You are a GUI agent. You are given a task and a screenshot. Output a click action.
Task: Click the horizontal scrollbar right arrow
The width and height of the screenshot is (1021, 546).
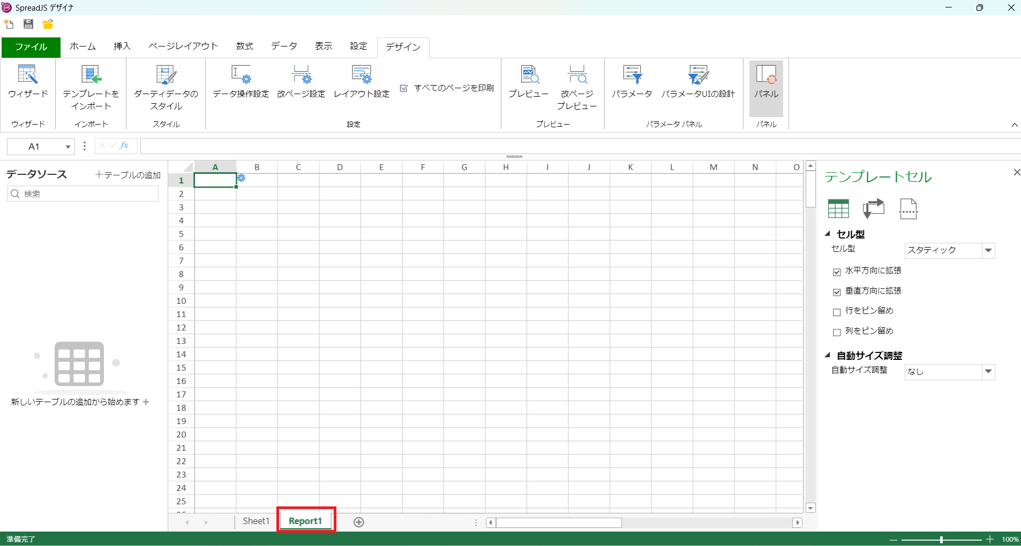(x=798, y=522)
